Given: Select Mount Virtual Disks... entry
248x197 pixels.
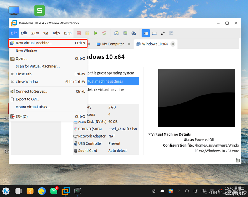Looking at the screenshot, I should (x=48, y=107).
